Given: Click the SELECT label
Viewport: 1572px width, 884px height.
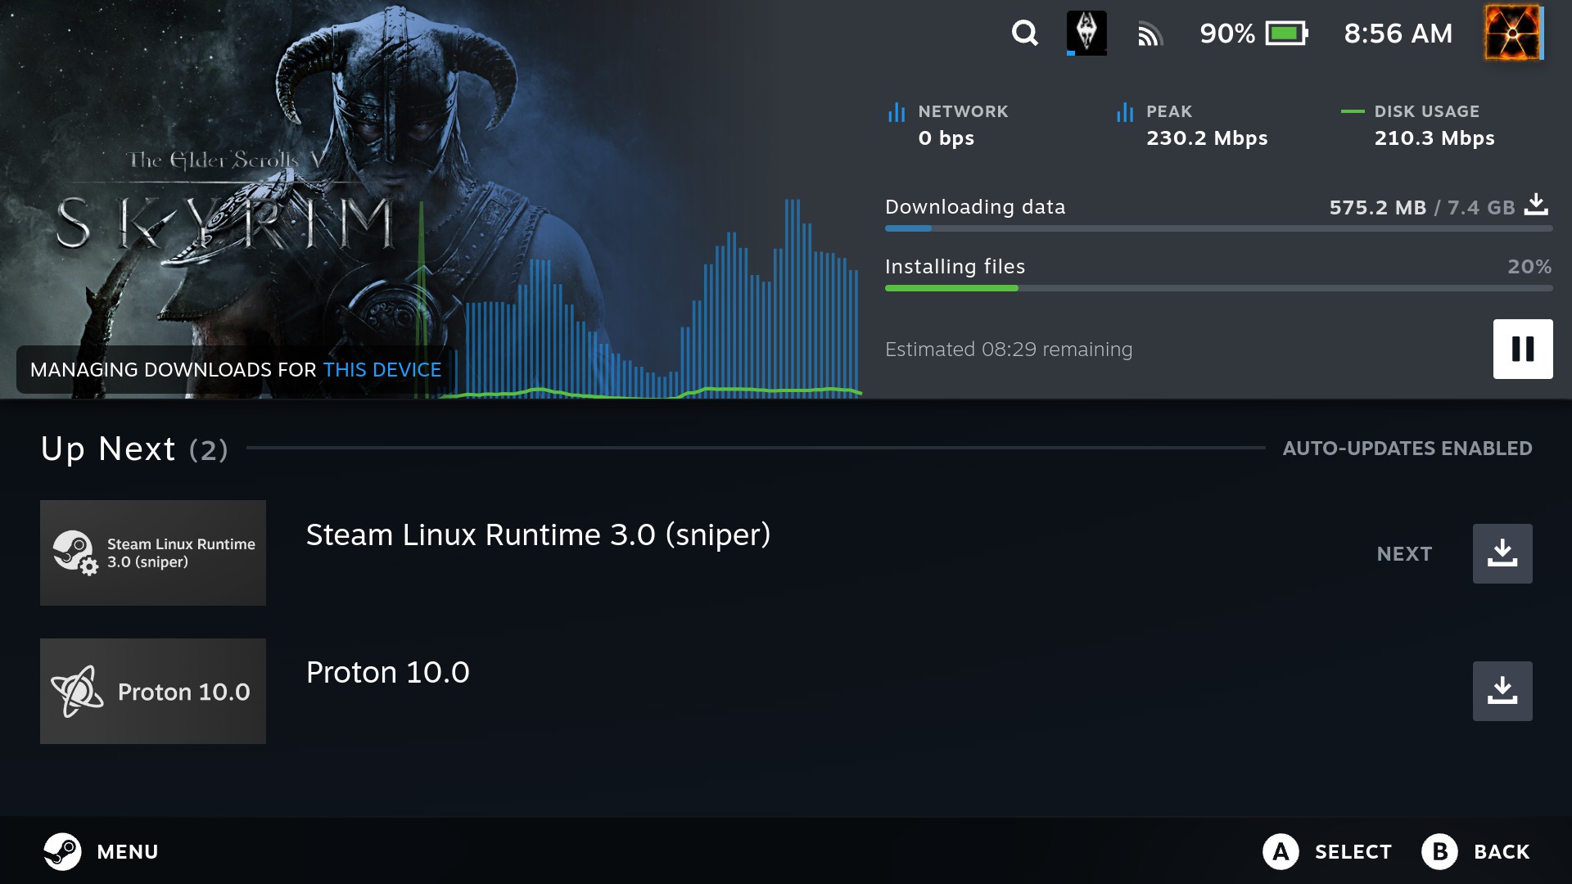Looking at the screenshot, I should point(1353,852).
